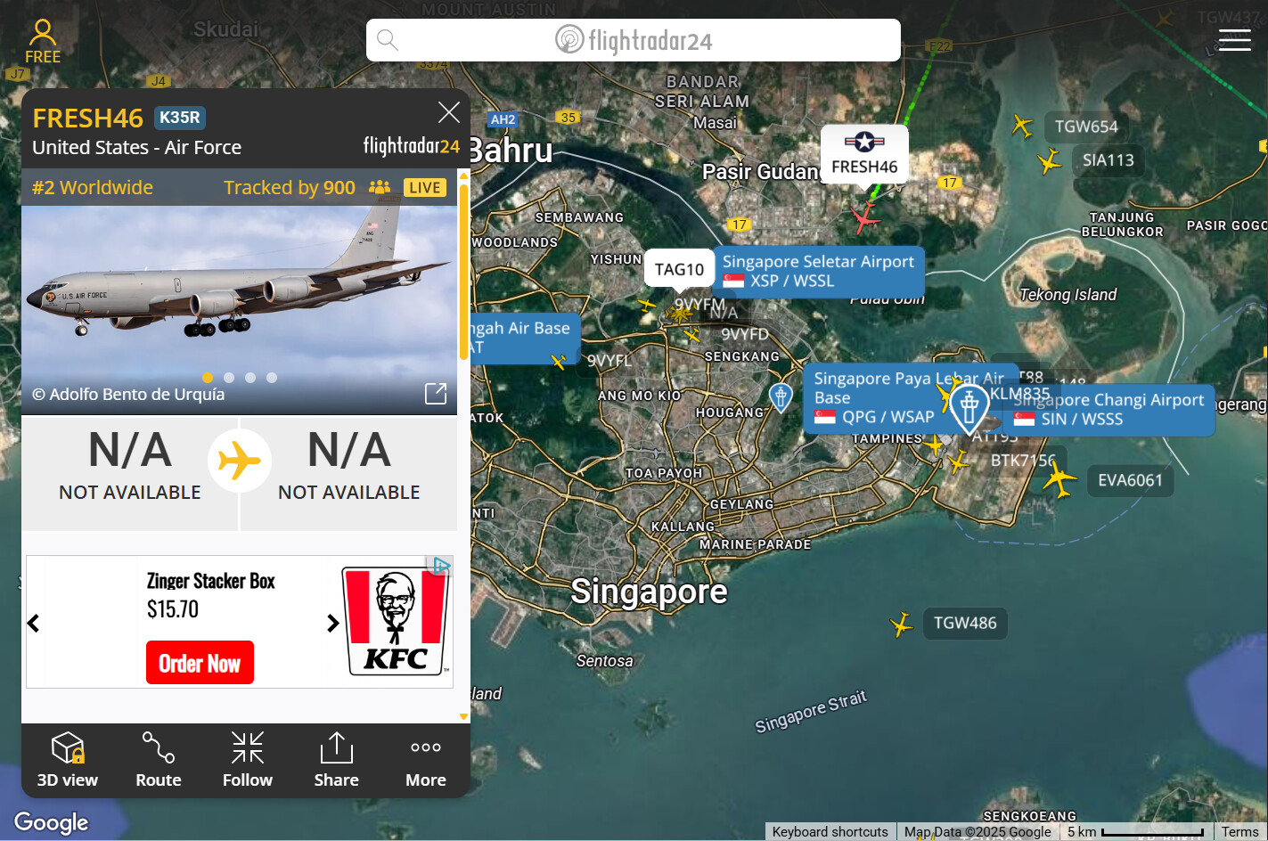
Task: Open Singapore Seletar Airport label
Action: tap(818, 271)
